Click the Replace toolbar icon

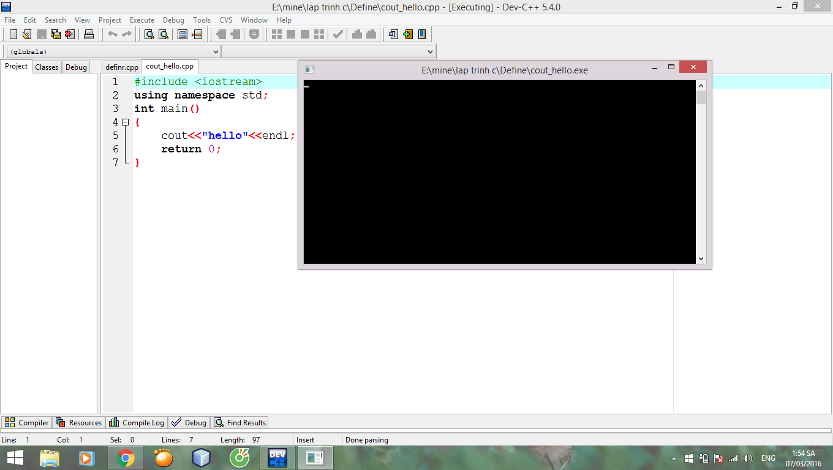click(x=164, y=34)
